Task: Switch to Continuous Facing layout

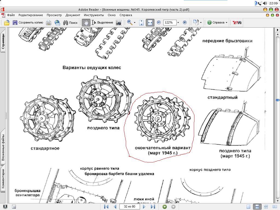Action: (266, 207)
